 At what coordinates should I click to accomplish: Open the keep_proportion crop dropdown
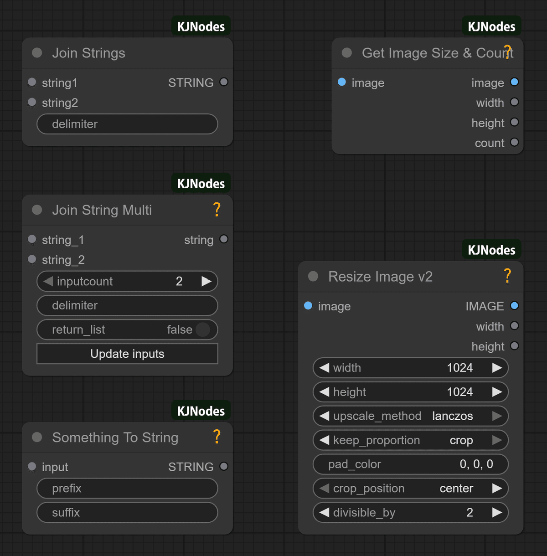pyautogui.click(x=410, y=440)
